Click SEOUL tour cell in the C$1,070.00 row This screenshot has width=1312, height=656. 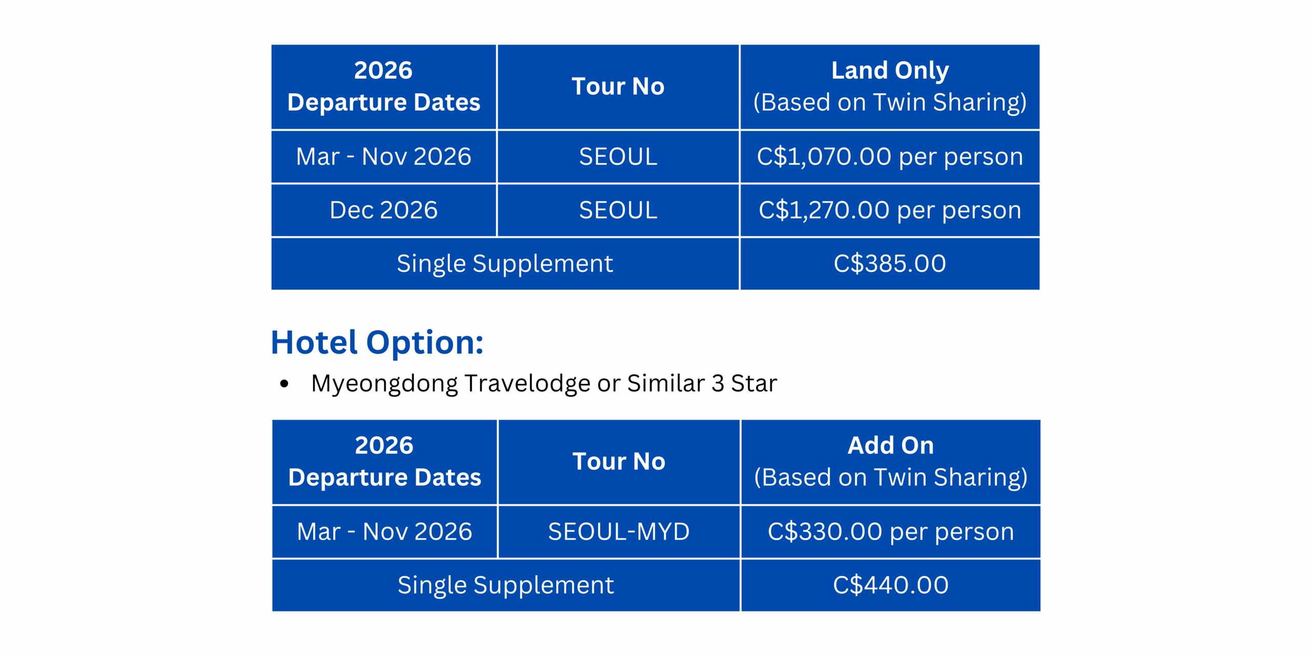point(618,156)
